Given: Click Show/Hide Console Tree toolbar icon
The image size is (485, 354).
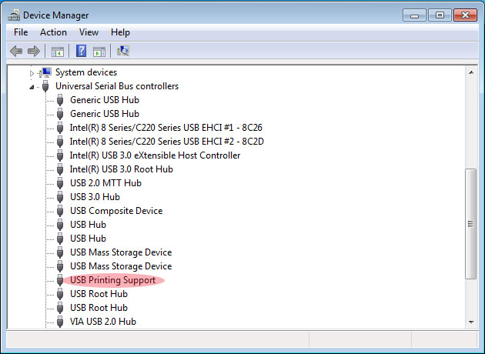Looking at the screenshot, I should coord(57,52).
